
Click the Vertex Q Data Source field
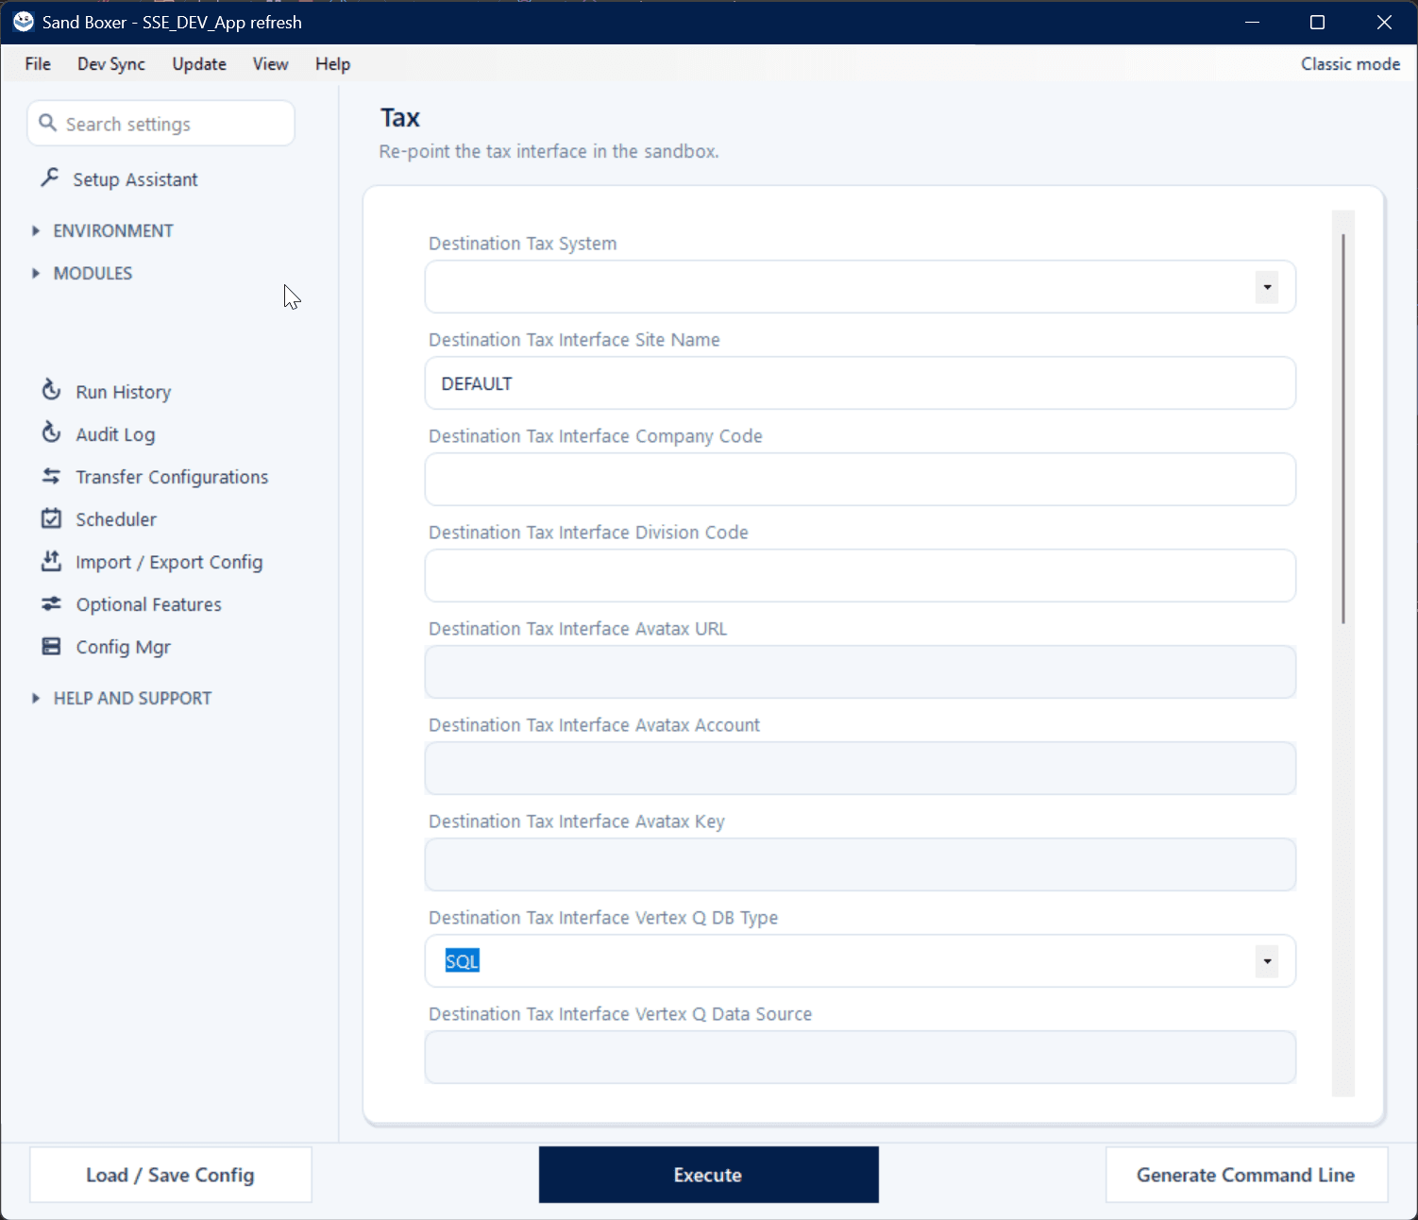pos(860,1058)
